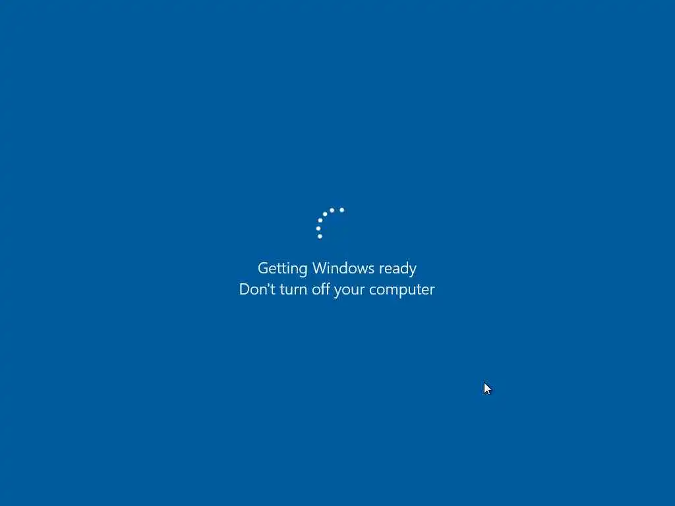The image size is (675, 506).
Task: Click the word "Getting"
Action: tap(282, 269)
